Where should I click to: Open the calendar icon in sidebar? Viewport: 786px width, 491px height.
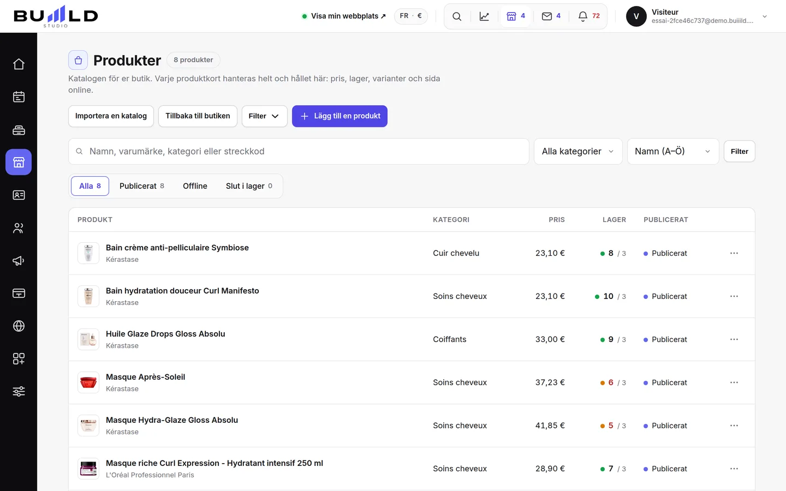[19, 97]
